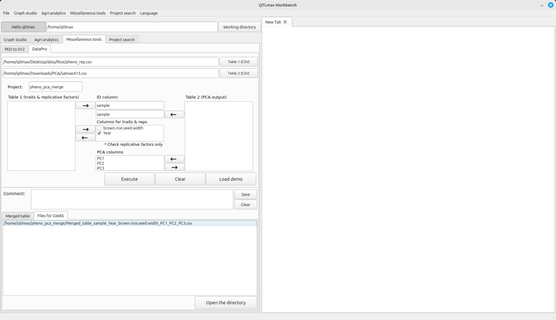Click Load demo button
The width and height of the screenshot is (556, 320).
tap(231, 179)
